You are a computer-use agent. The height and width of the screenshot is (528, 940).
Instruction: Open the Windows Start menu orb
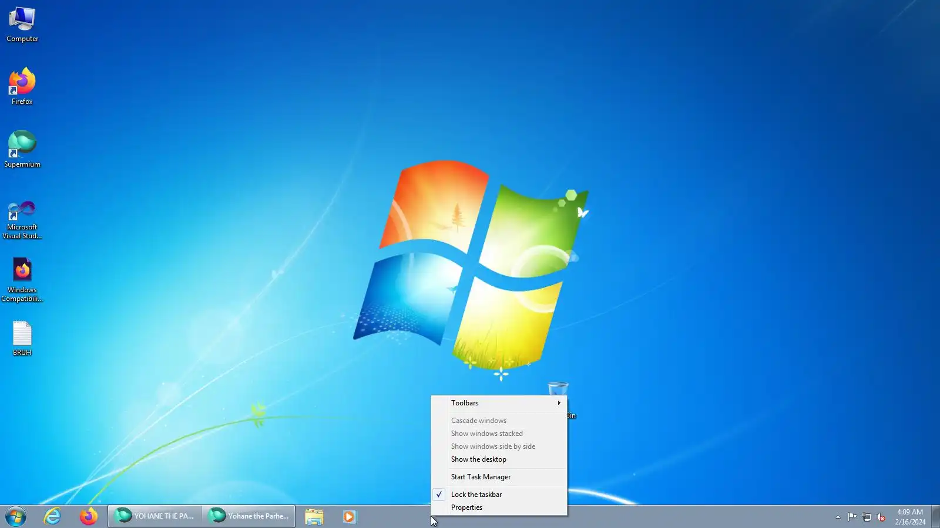tap(16, 517)
